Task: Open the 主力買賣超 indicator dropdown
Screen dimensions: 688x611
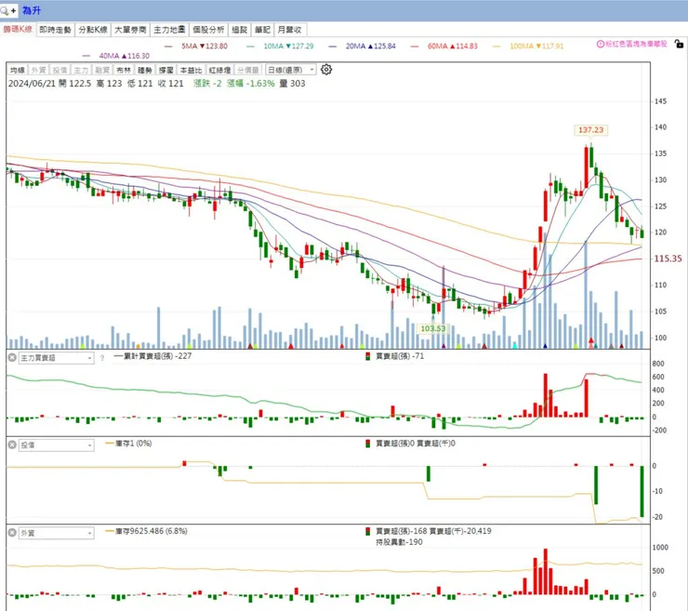Action: [56, 358]
